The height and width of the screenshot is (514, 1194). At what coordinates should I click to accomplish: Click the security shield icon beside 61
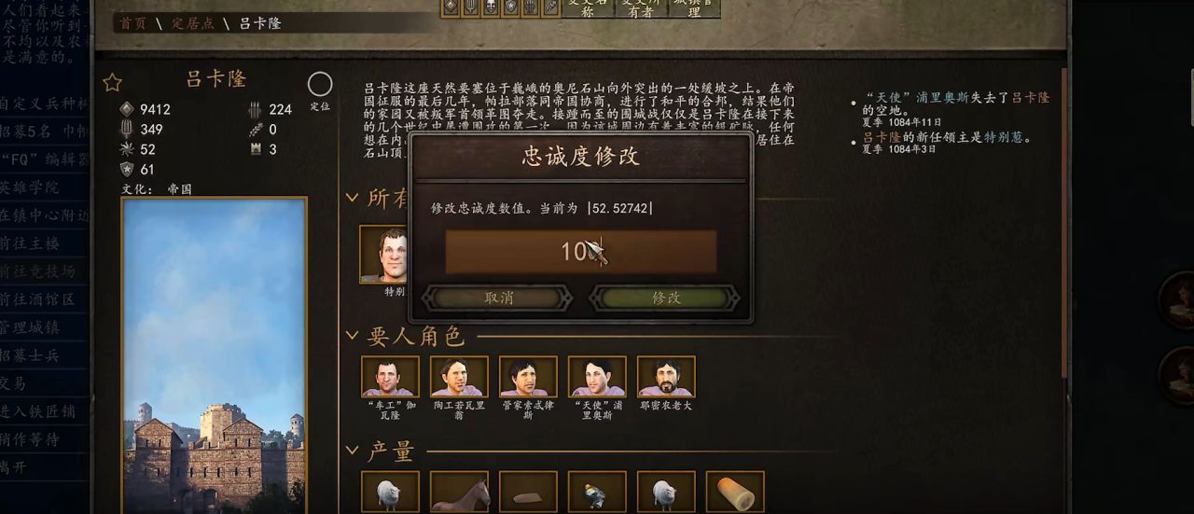[x=127, y=170]
